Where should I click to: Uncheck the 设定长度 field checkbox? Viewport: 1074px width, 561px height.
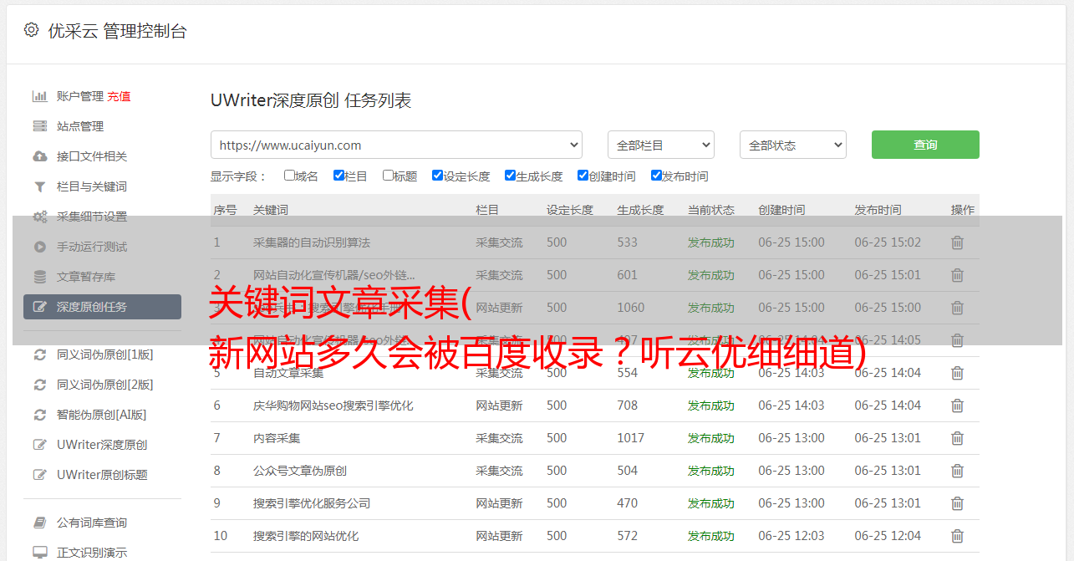[437, 176]
